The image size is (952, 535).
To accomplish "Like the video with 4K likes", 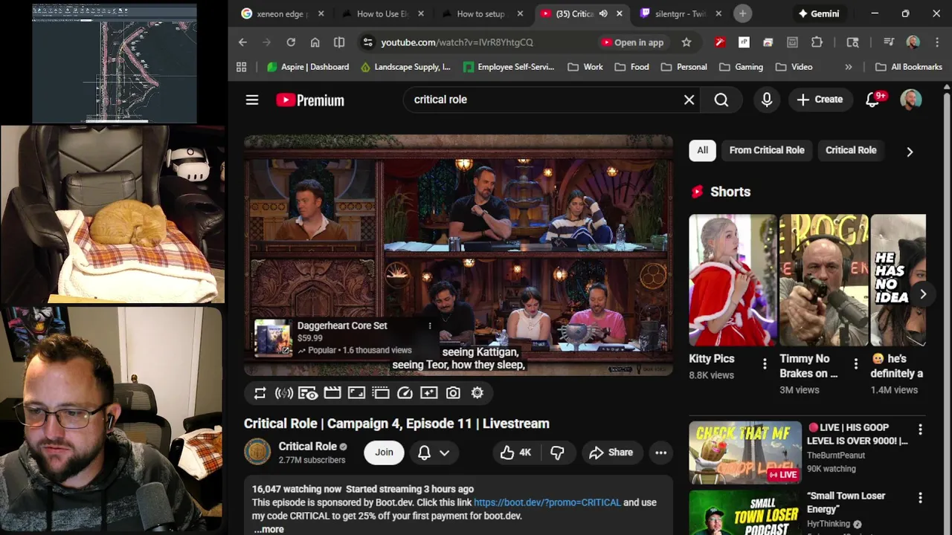I will 515,453.
